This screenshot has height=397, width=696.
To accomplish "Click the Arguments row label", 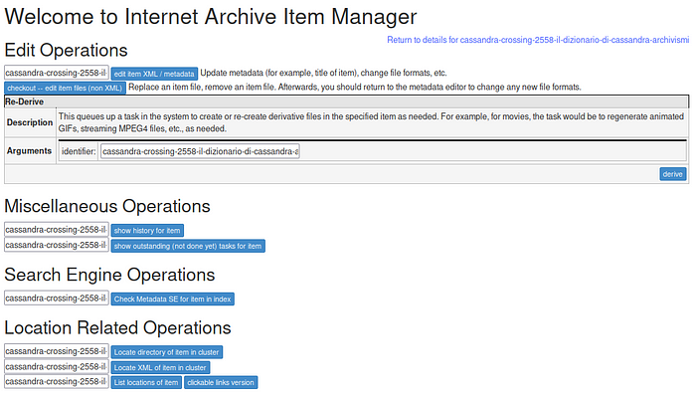I will click(29, 151).
